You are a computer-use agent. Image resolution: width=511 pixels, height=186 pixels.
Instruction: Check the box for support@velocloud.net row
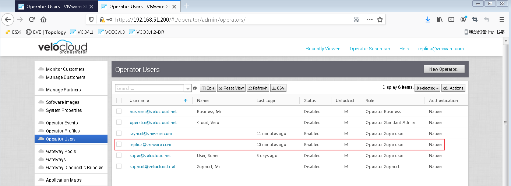click(x=119, y=166)
